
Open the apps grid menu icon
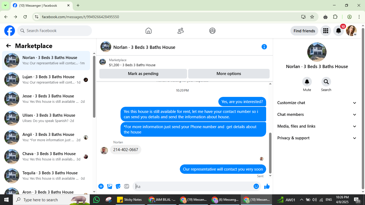click(325, 31)
